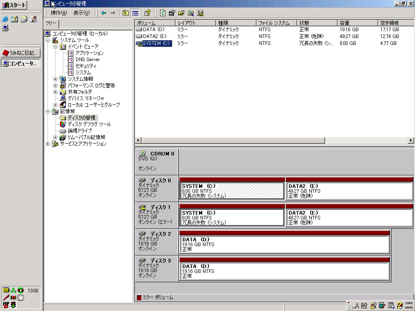Click the 容量 column header
The height and width of the screenshot is (311, 415).
357,23
